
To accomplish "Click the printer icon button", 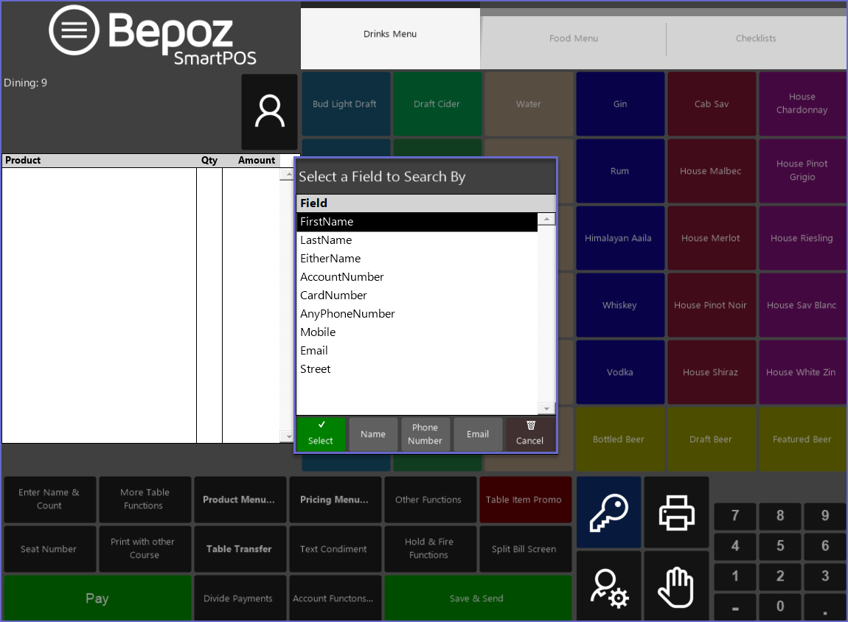I will click(x=676, y=512).
